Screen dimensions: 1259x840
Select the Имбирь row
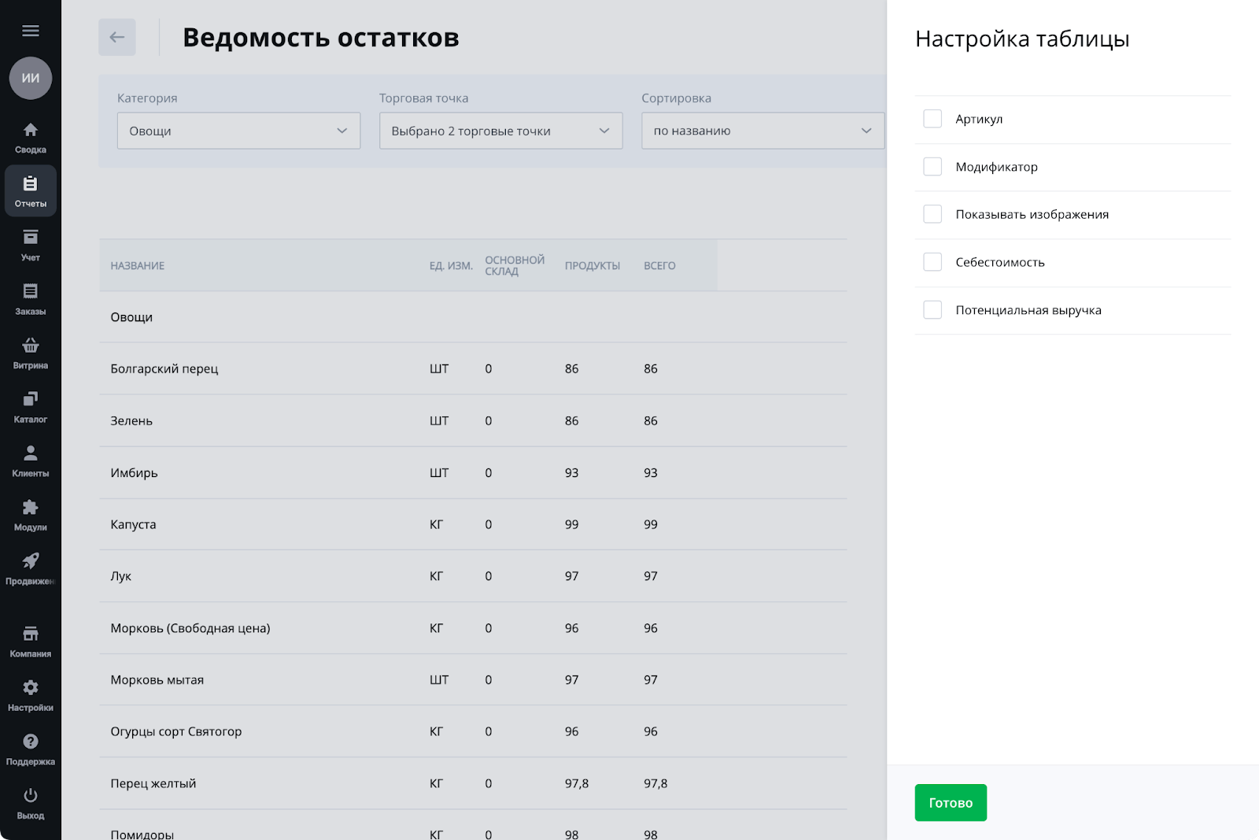pyautogui.click(x=473, y=472)
